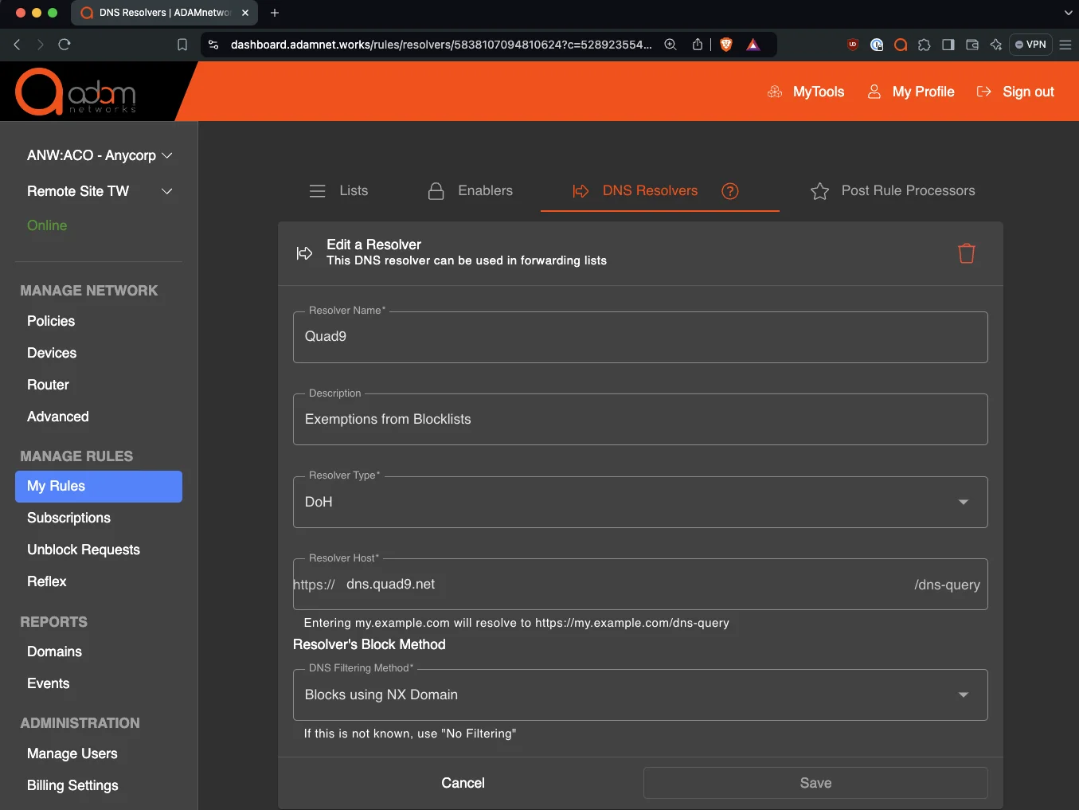Click the Cancel button
The height and width of the screenshot is (810, 1079).
pos(463,783)
